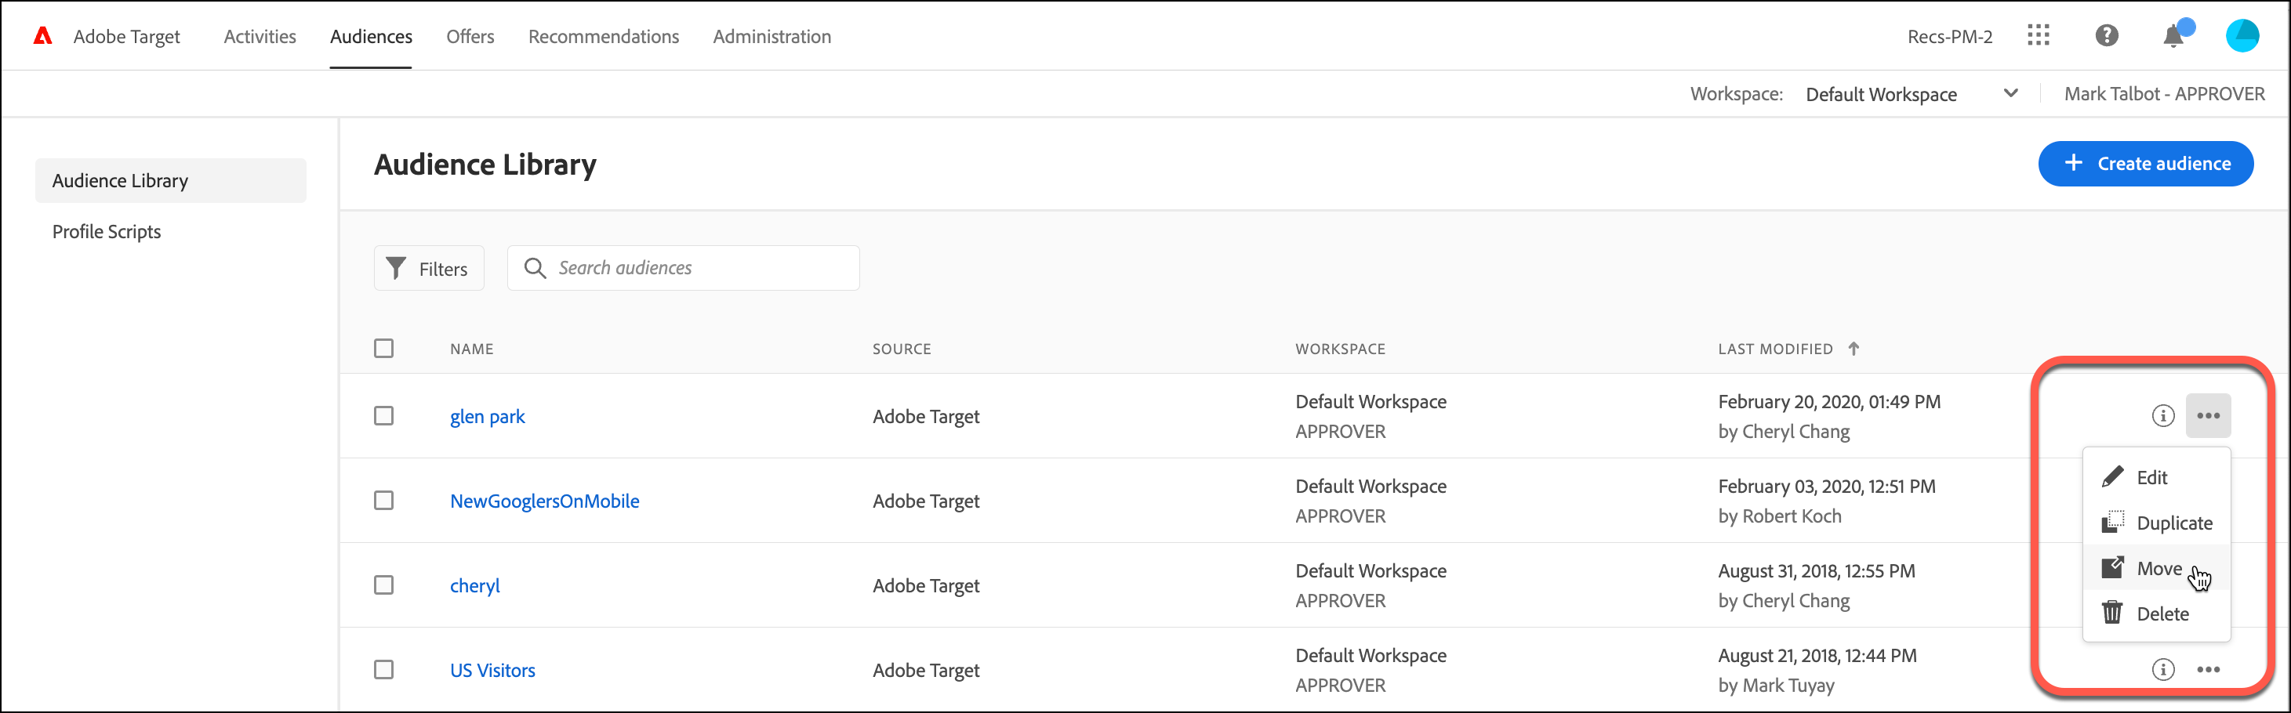Image resolution: width=2291 pixels, height=713 pixels.
Task: Show info for US Visitors audience
Action: click(2163, 669)
